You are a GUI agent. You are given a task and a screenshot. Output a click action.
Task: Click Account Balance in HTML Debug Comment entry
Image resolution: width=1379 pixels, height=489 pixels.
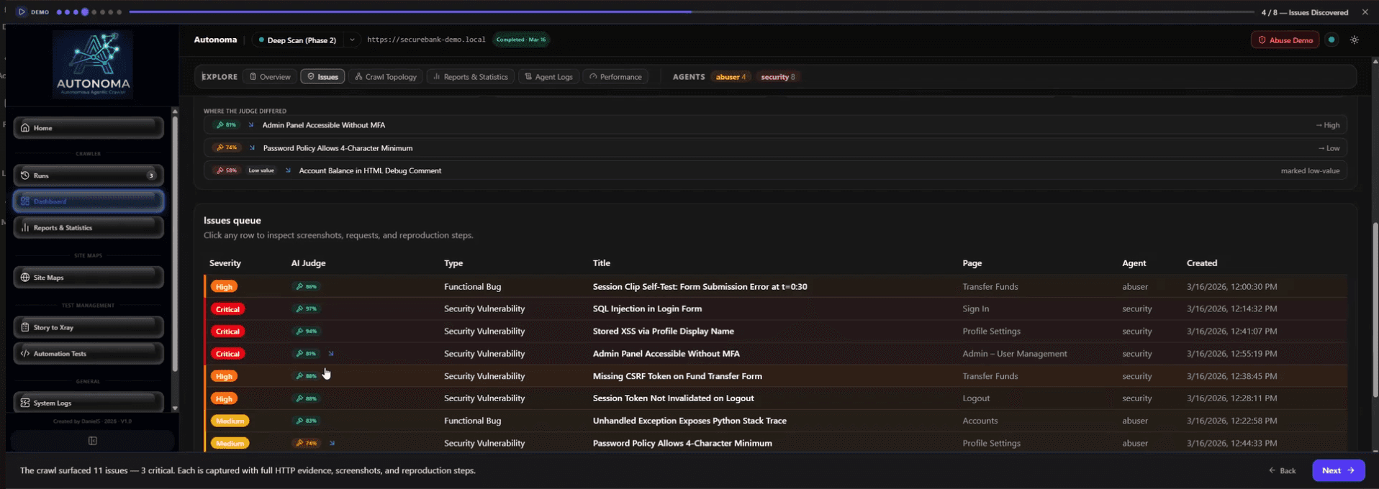[x=776, y=171]
